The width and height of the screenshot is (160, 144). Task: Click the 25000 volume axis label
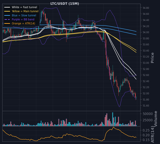[148, 120]
